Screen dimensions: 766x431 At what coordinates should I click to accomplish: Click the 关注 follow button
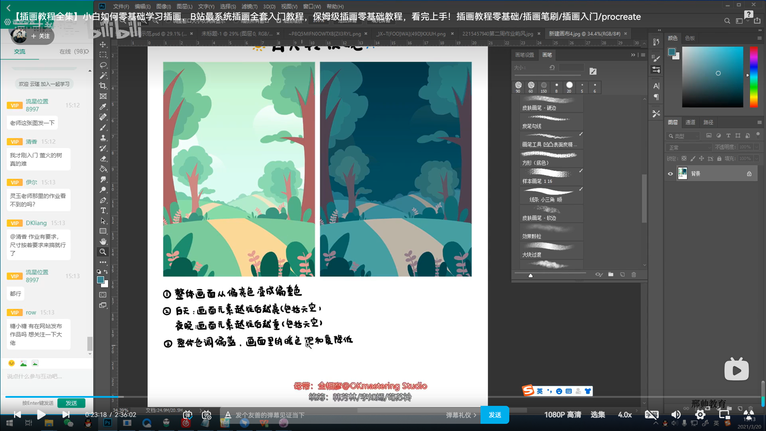click(x=41, y=36)
